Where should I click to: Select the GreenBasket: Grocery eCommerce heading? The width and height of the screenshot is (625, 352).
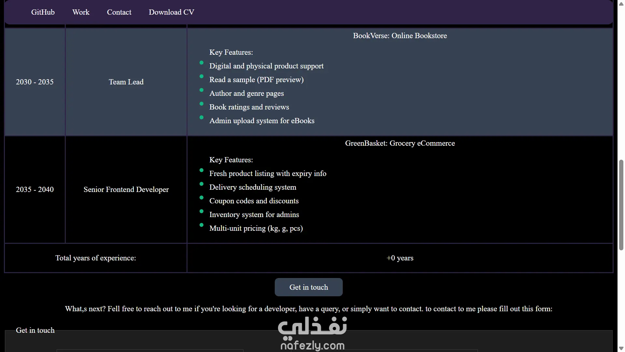point(400,143)
